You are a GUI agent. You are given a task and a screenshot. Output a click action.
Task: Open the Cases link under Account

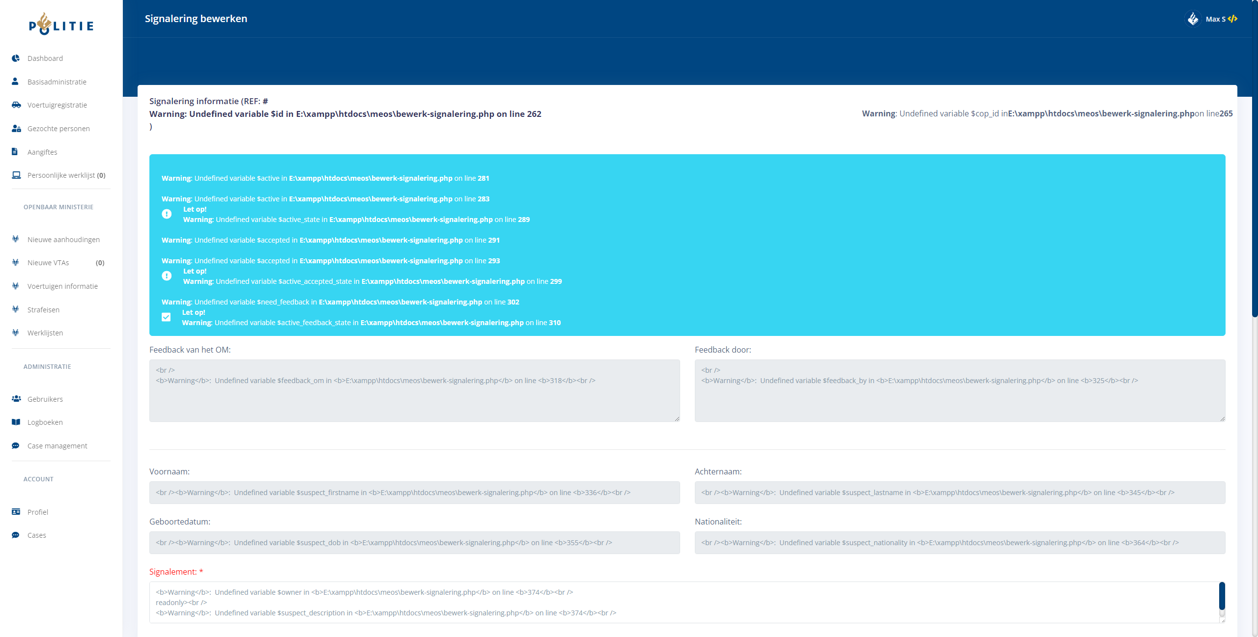click(36, 535)
